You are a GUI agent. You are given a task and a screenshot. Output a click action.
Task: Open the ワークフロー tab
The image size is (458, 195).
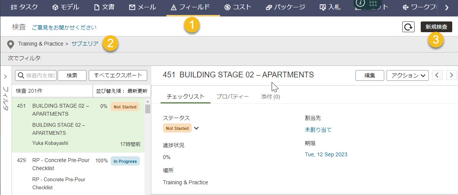[x=420, y=7]
